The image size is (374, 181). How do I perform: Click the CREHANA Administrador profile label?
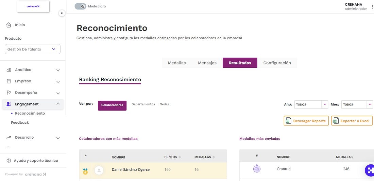[x=356, y=7]
